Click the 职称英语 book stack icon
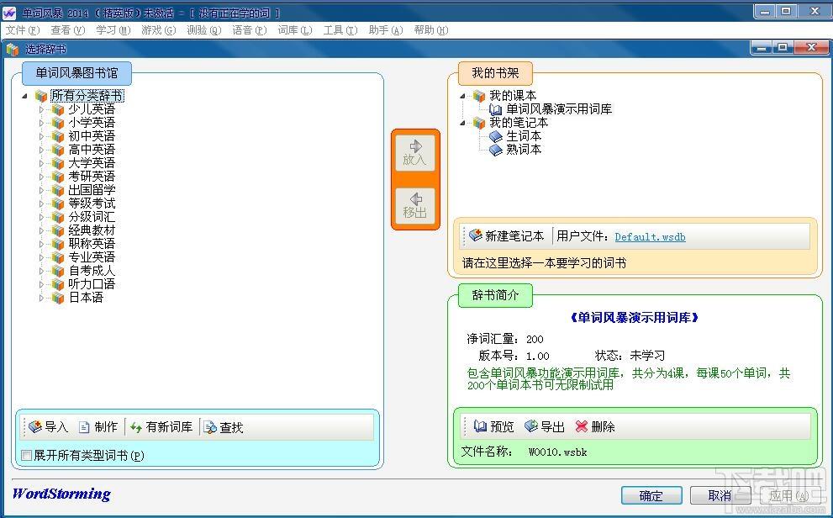The width and height of the screenshot is (833, 518). (58, 244)
